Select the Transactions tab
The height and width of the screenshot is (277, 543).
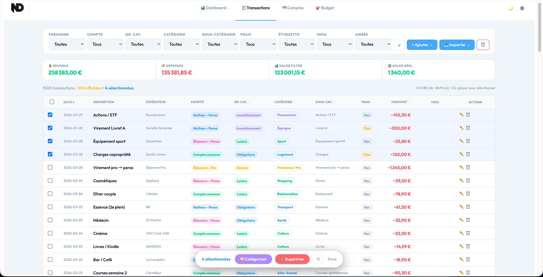[256, 8]
